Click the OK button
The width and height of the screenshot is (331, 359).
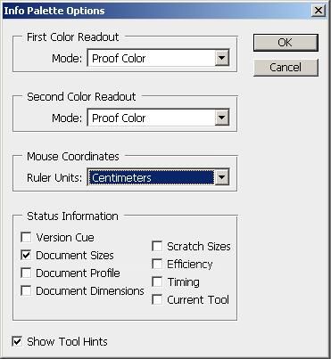tap(285, 43)
